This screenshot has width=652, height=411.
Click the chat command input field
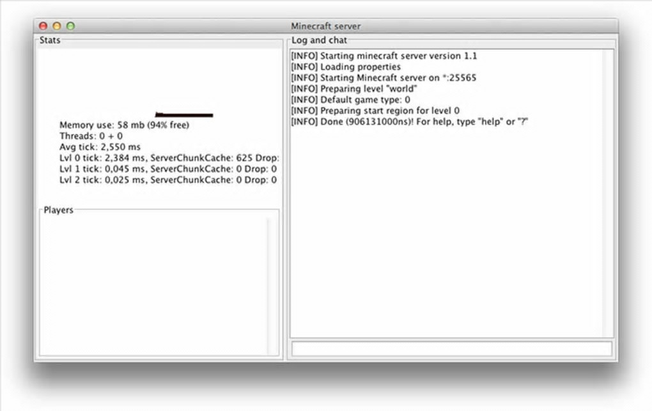pyautogui.click(x=451, y=348)
